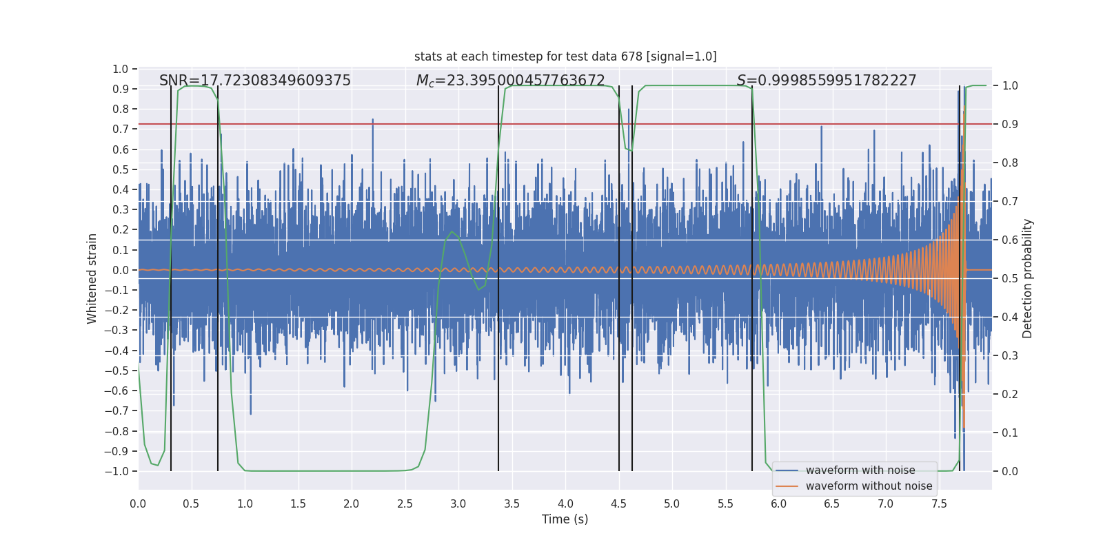Select the 'waveform without noise' legend entry
The image size is (1103, 551).
click(x=869, y=486)
